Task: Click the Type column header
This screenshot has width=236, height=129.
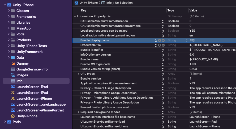Action: pyautogui.click(x=171, y=10)
